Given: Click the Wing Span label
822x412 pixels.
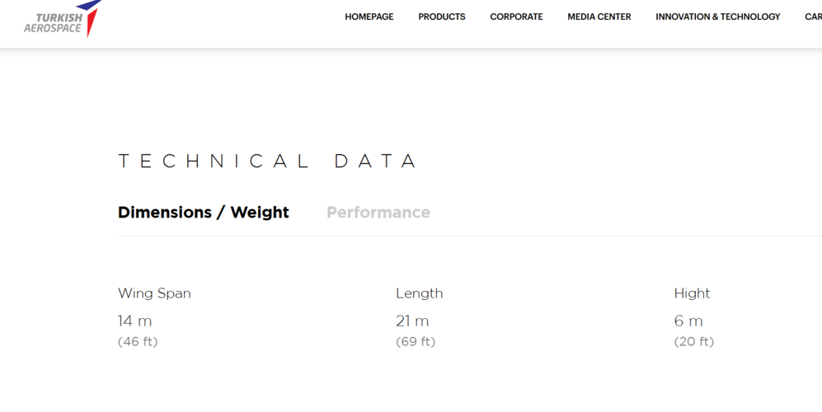Looking at the screenshot, I should point(154,293).
